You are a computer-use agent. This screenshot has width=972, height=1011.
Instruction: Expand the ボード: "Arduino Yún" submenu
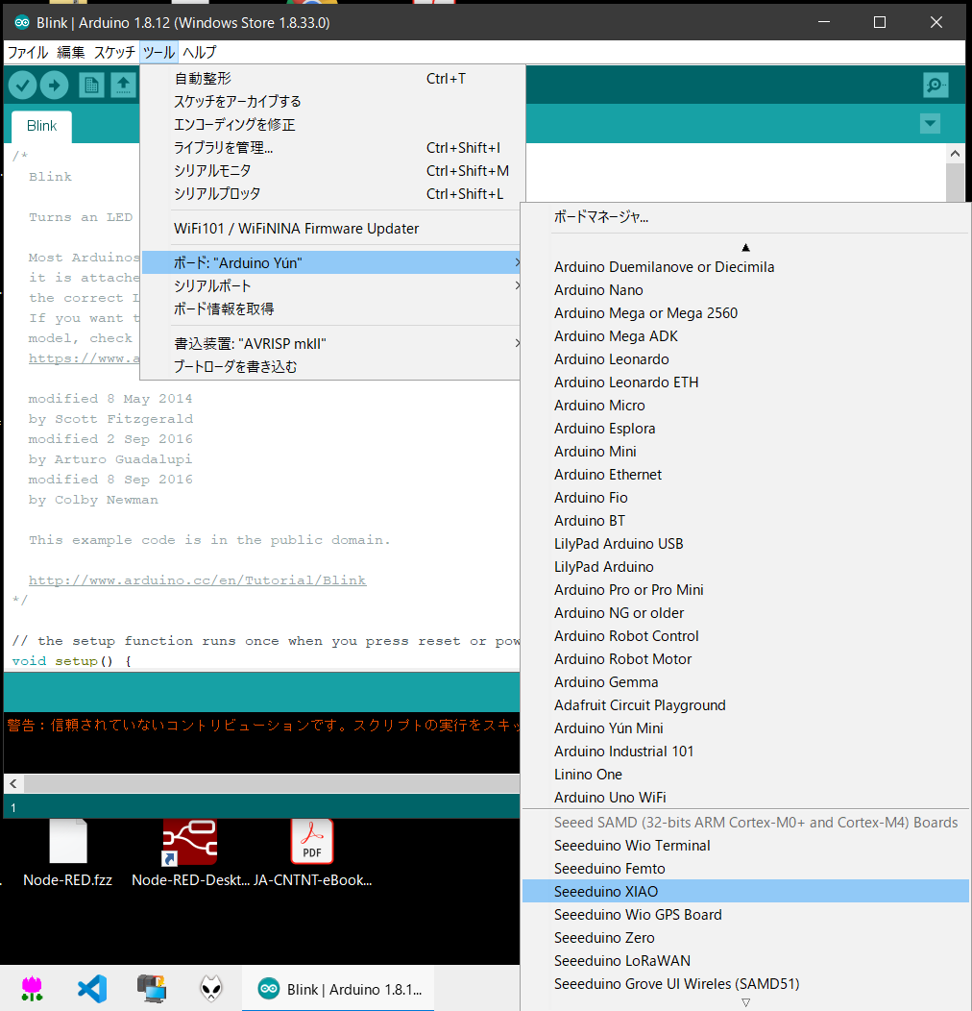click(330, 263)
